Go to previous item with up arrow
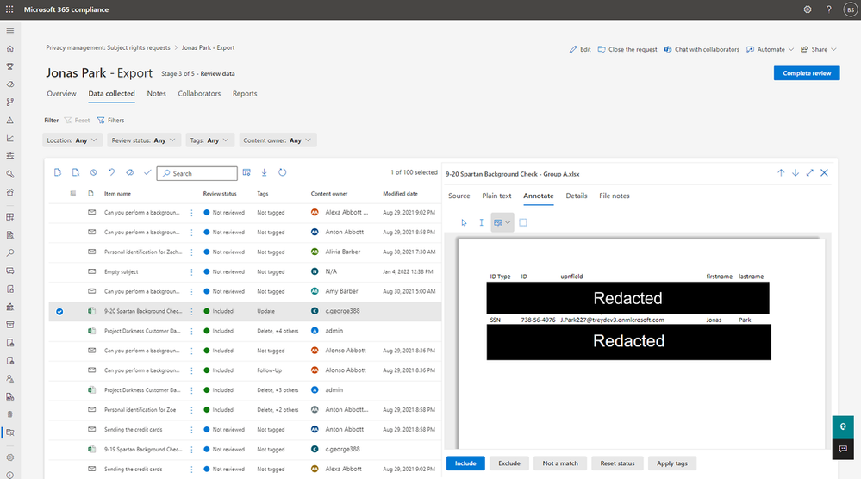The image size is (861, 479). [781, 173]
